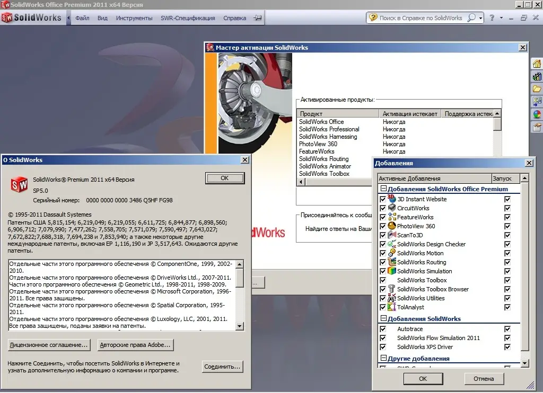Click copyright text box scroll-down arrow
The height and width of the screenshot is (393, 543).
pos(239,326)
